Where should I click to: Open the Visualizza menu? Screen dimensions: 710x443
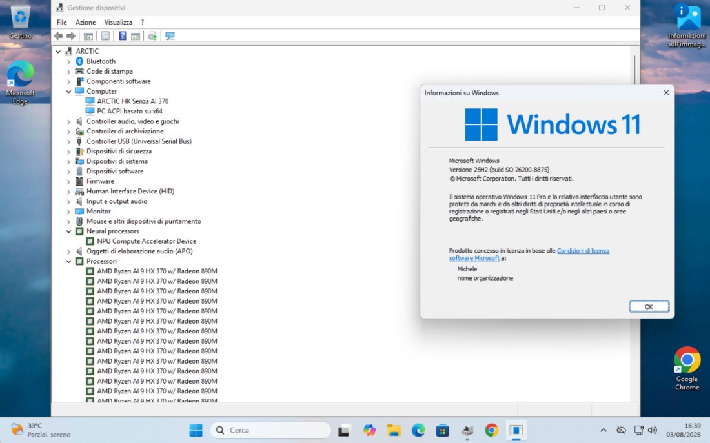[x=118, y=22]
